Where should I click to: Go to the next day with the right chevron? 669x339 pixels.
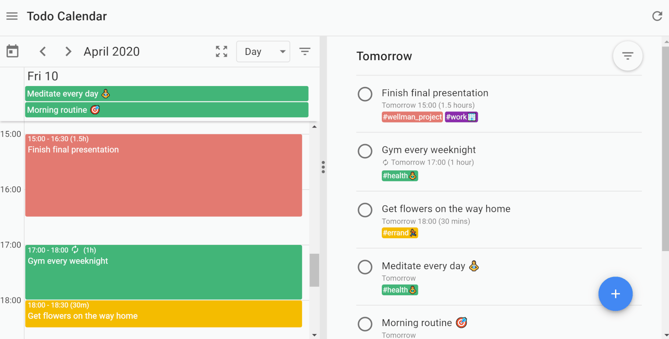68,51
